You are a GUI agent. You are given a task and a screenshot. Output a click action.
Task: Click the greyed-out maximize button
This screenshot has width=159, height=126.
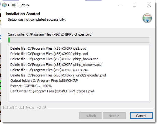click(x=135, y=5)
